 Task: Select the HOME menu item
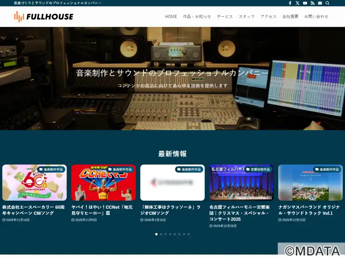(x=171, y=17)
